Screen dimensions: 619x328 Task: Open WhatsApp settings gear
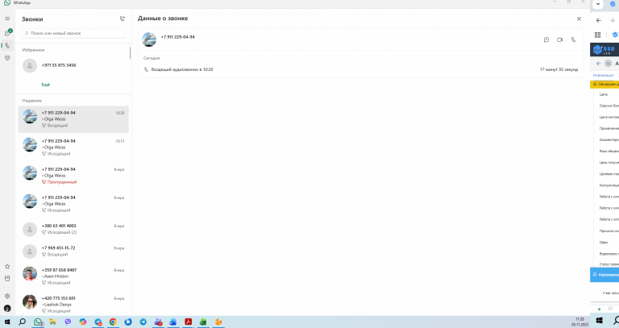coord(7,296)
